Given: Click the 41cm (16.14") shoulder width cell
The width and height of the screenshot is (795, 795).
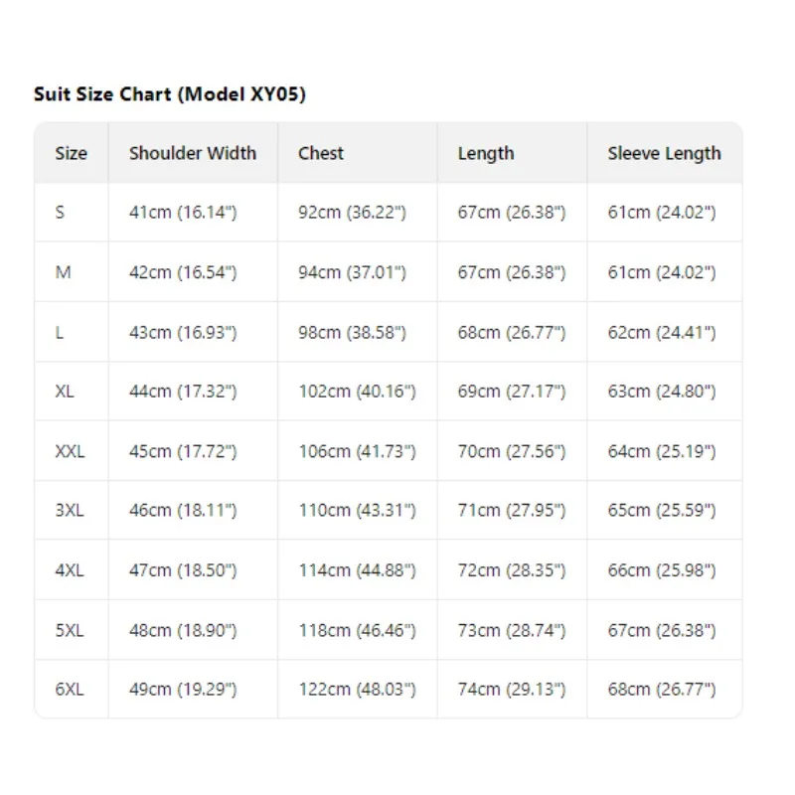Looking at the screenshot, I should (183, 212).
